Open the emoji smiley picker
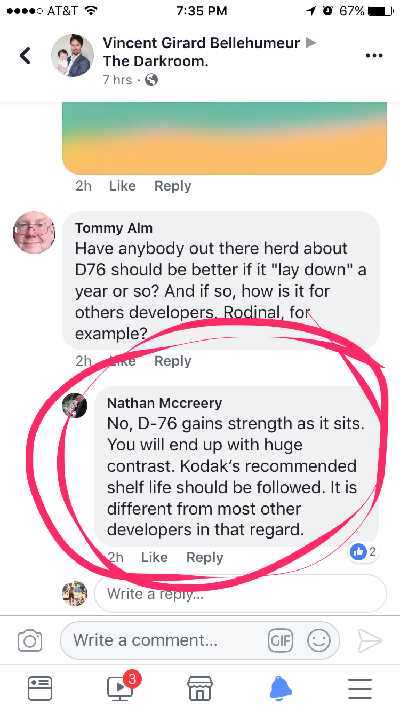Viewport: 400px width, 712px height. [318, 640]
